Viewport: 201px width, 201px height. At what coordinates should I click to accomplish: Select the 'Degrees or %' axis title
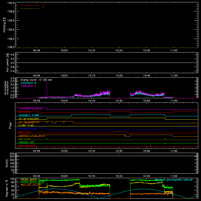coord(7,188)
